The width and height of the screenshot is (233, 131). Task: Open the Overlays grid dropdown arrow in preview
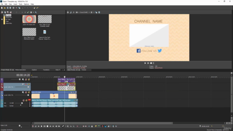click(94, 12)
